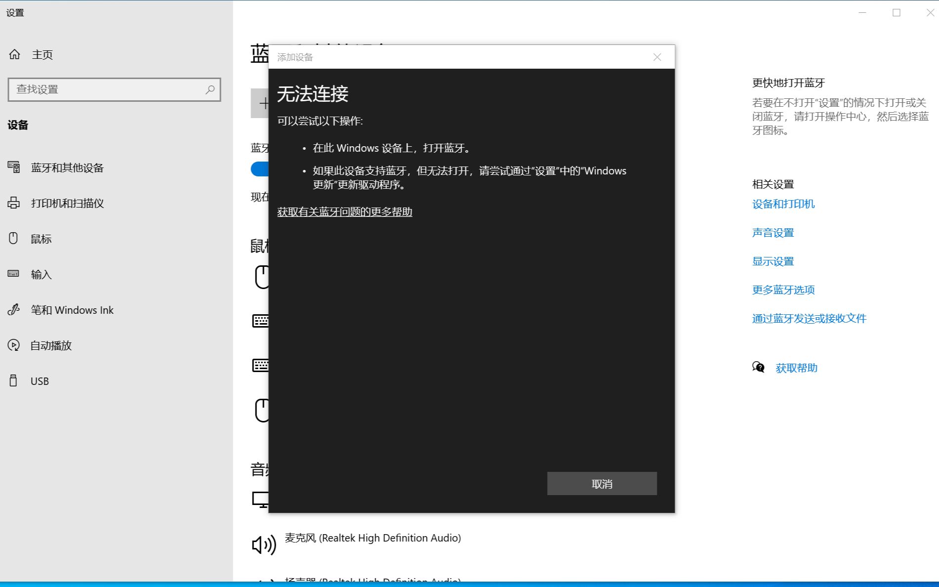Click the 获取帮助 chat bubble icon
Viewport: 939px width, 587px height.
(x=759, y=367)
